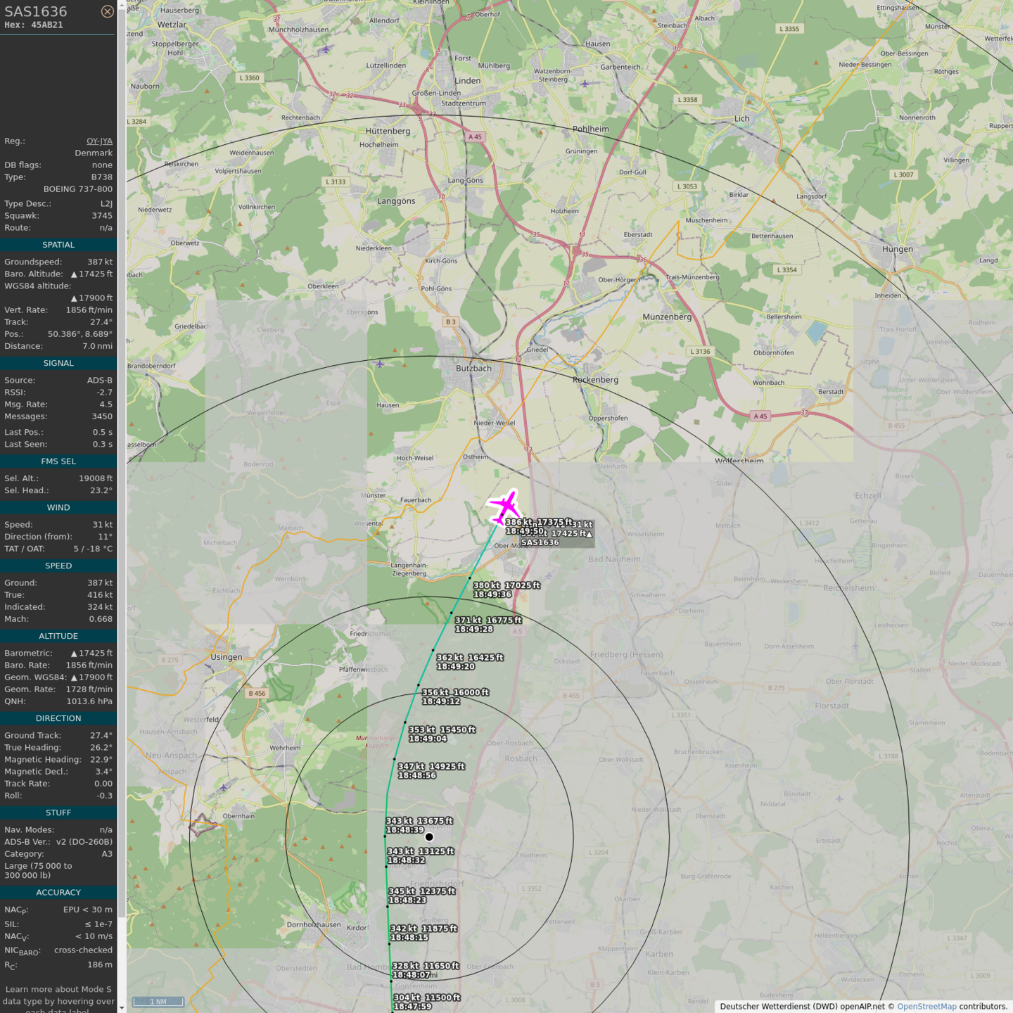Click the Squawk value 3745
The height and width of the screenshot is (1013, 1013).
pyautogui.click(x=101, y=216)
